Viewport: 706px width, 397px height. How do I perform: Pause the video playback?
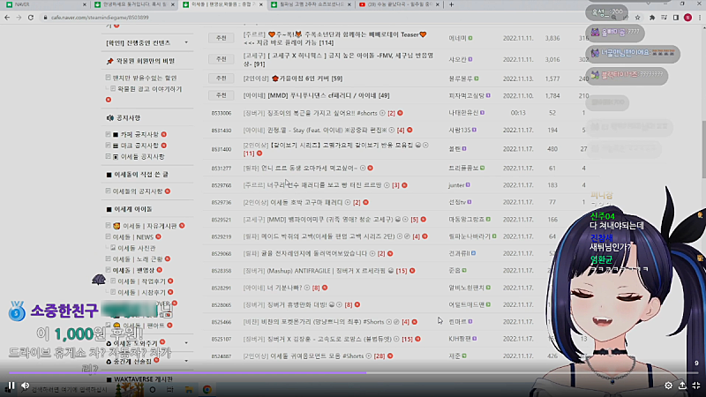pyautogui.click(x=11, y=386)
